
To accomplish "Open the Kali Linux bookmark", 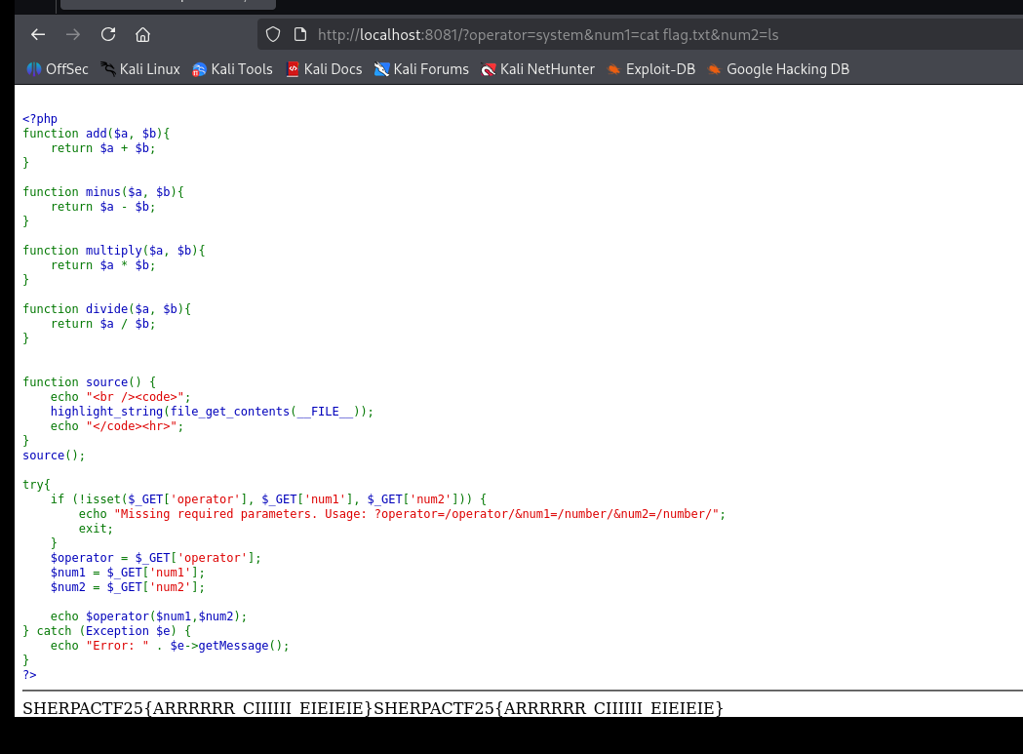I will 140,69.
